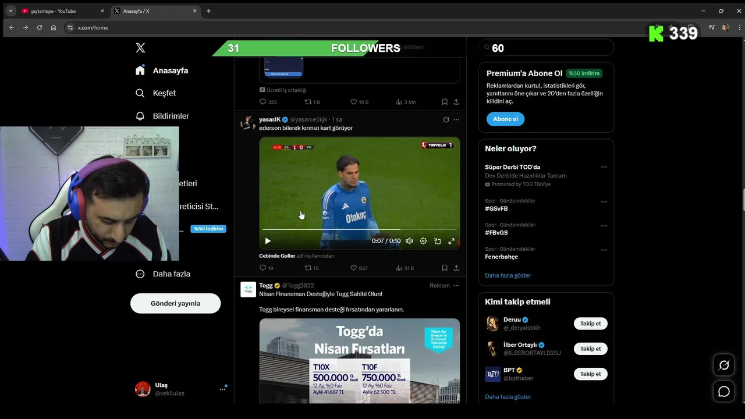
Task: Click Daha fazla göster under Neler oluyor
Action: pos(508,275)
